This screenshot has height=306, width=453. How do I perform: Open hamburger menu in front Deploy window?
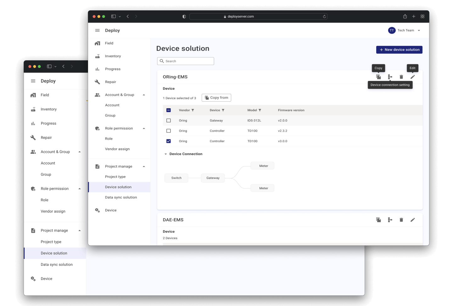coord(98,30)
